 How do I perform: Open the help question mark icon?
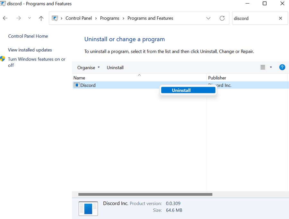click(x=282, y=67)
